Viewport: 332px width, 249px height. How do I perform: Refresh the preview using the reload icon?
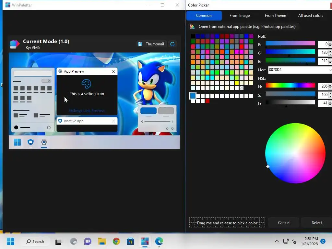[172, 44]
